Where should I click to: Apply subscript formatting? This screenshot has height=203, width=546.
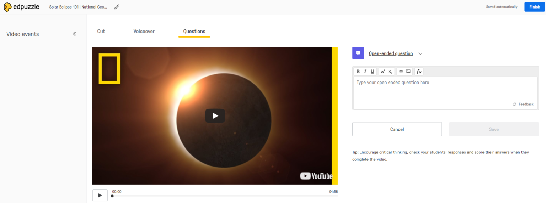(x=390, y=72)
